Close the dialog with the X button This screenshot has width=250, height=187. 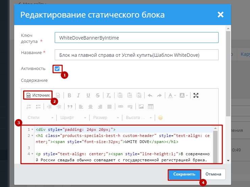[x=221, y=15]
